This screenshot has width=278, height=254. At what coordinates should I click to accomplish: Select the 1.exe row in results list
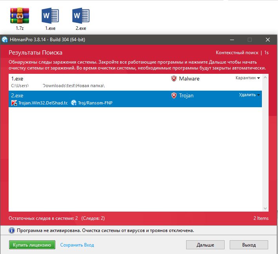pyautogui.click(x=135, y=82)
